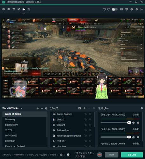Click the Start replay buffer button

[x=112, y=155]
